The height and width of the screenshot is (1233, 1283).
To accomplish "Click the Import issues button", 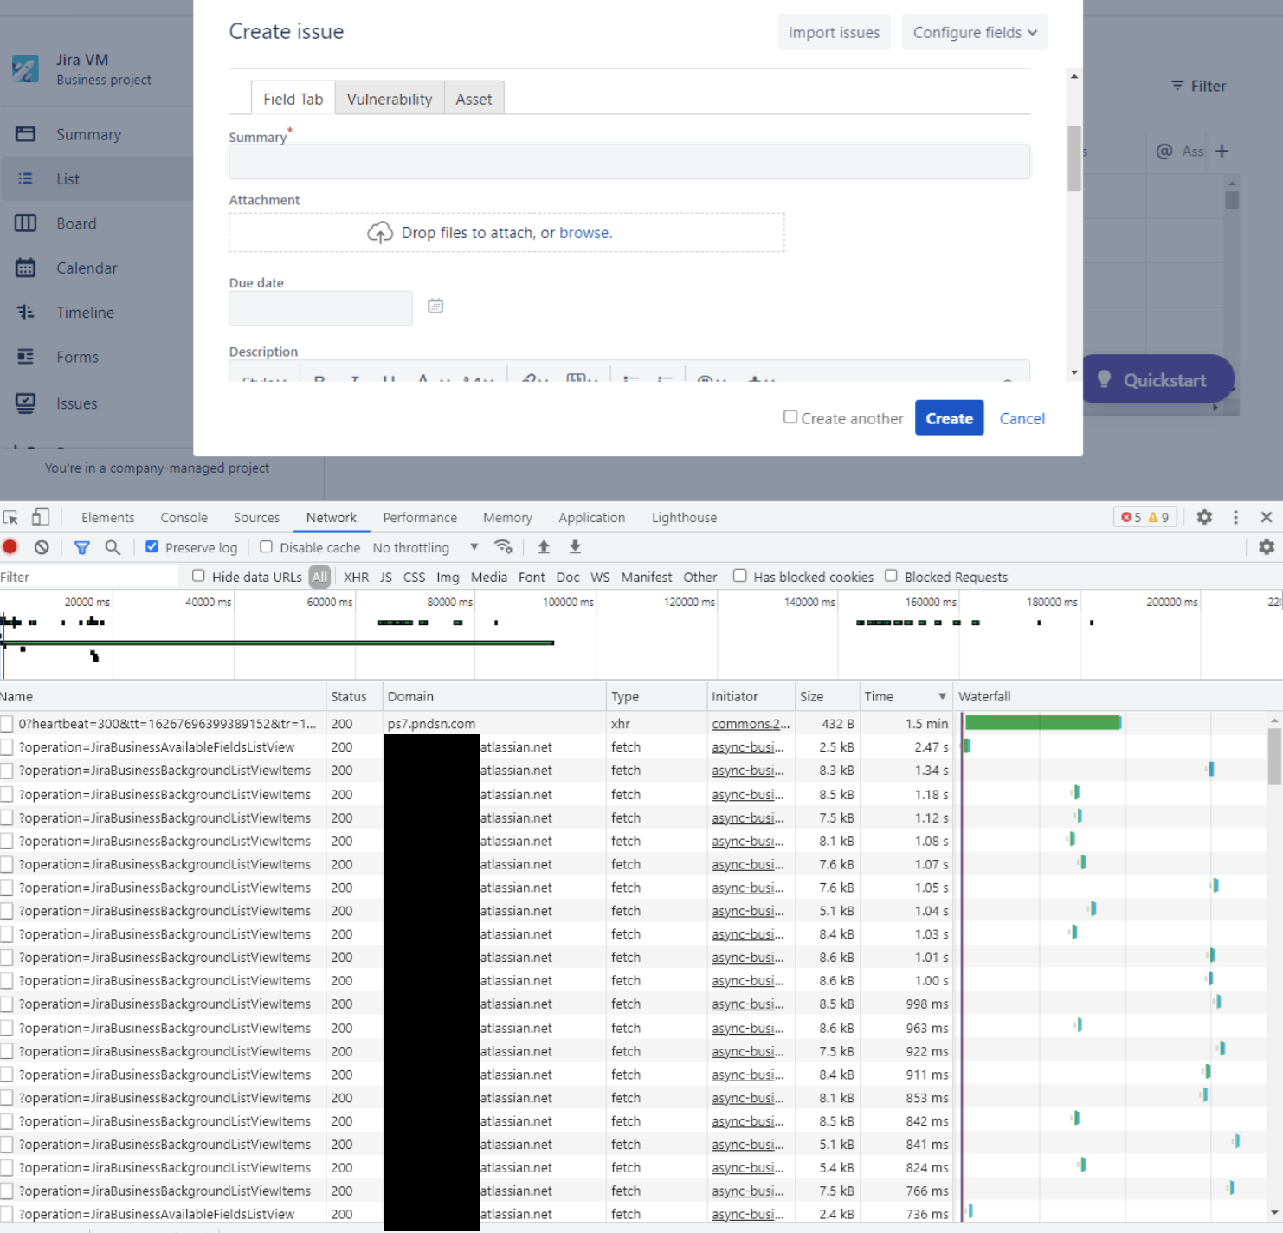I will click(x=834, y=32).
